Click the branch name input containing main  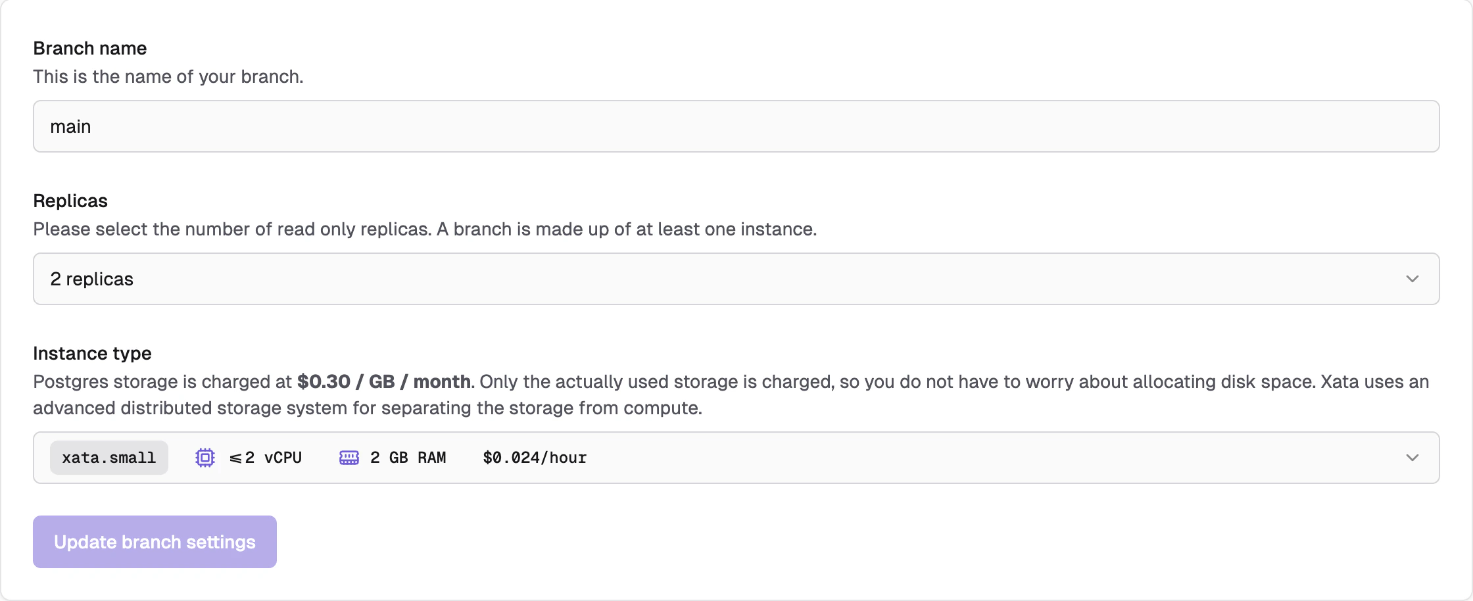[x=735, y=126]
